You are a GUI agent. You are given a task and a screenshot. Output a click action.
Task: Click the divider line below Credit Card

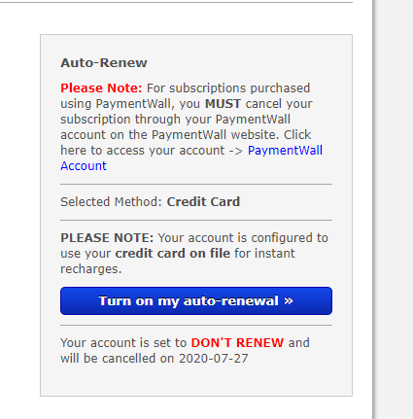(x=196, y=220)
